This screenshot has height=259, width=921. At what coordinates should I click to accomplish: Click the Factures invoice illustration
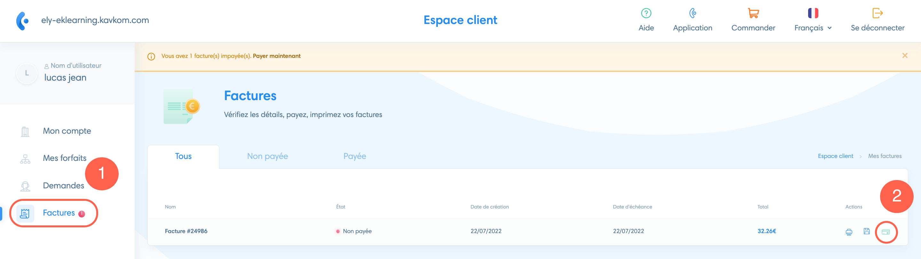(182, 106)
